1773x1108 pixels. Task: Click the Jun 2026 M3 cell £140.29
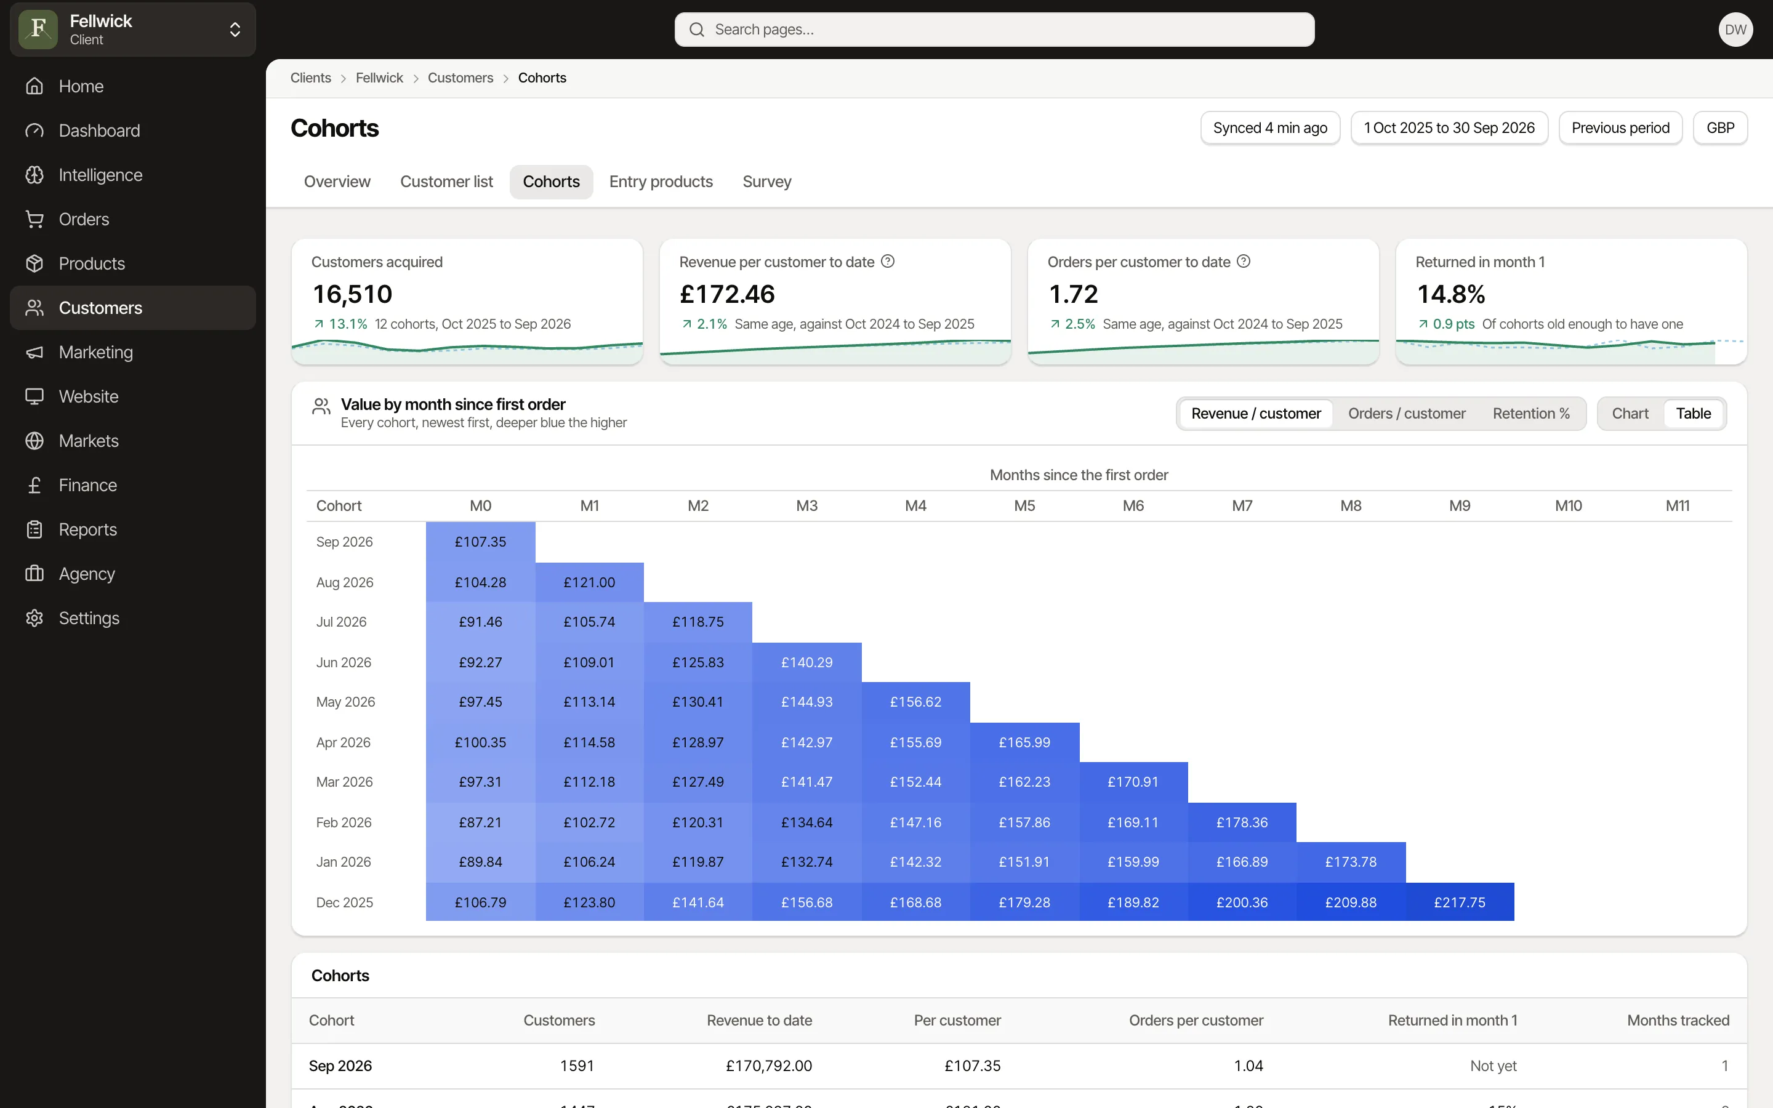coord(806,662)
